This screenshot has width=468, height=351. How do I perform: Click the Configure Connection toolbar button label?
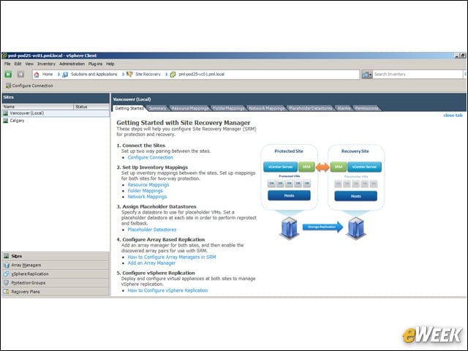click(x=32, y=86)
